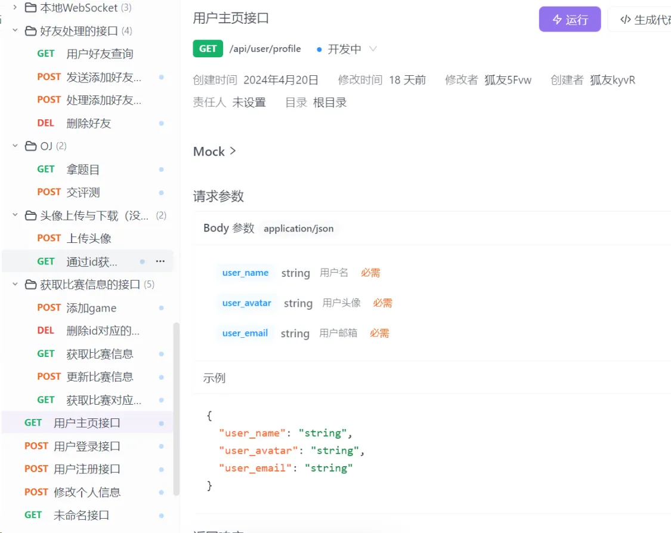Click the /api/user/profile path text
This screenshot has height=533, width=671.
[265, 49]
